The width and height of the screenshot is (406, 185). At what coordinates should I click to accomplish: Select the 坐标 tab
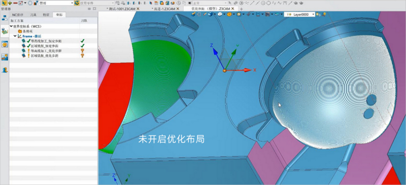59,15
